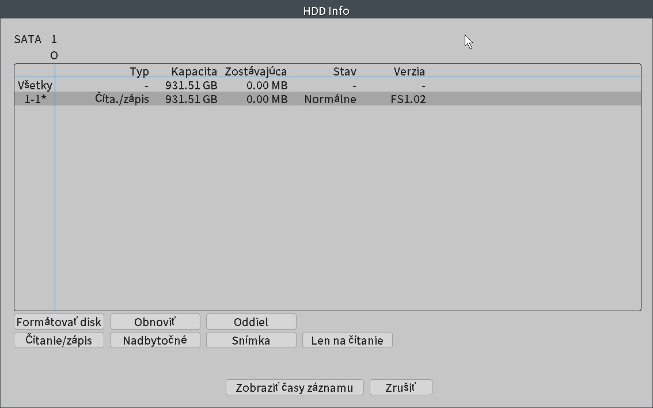
Task: Click the Typ column header
Action: click(x=139, y=71)
